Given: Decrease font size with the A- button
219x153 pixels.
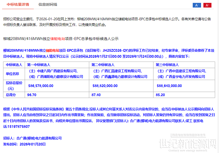Looking at the screenshot, I should (197, 5).
